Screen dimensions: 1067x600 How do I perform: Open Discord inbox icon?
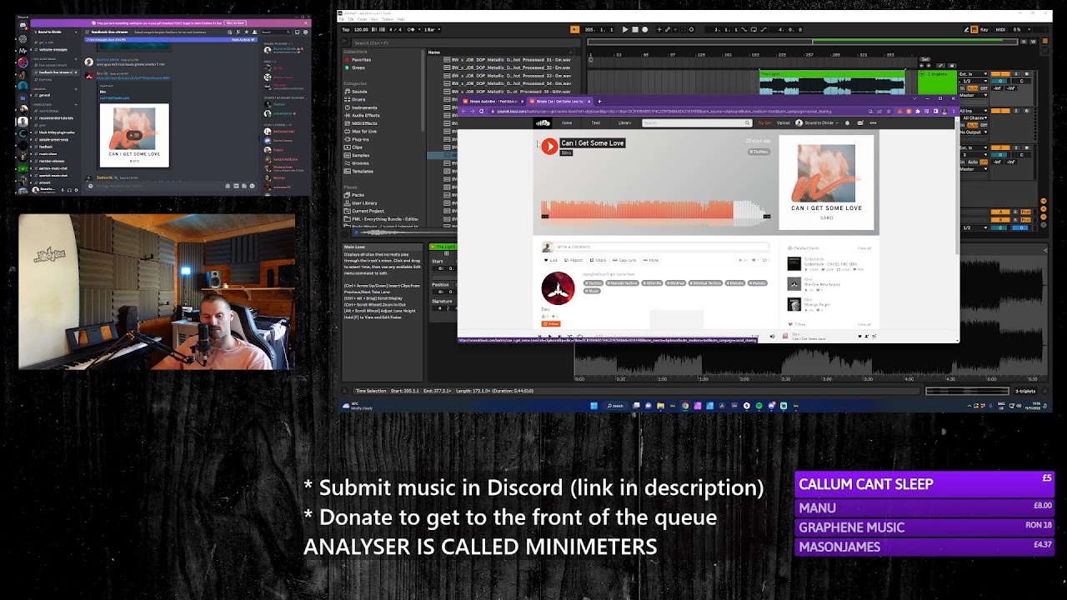click(x=297, y=32)
